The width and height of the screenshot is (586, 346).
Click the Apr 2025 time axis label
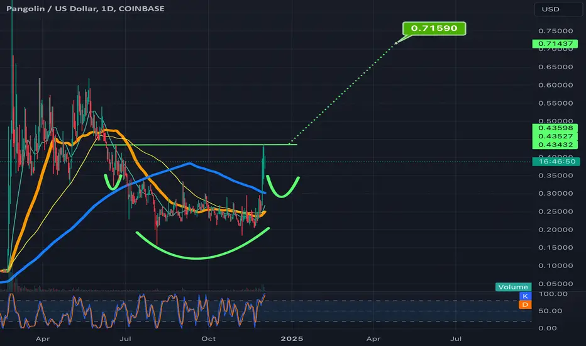pyautogui.click(x=373, y=339)
